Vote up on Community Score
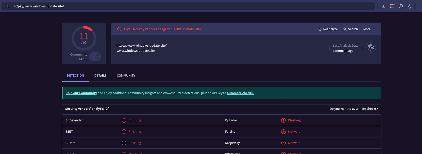Screen dimensions: 422x154 [97, 54]
